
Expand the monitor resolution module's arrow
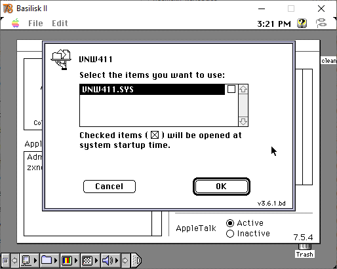click(96, 260)
